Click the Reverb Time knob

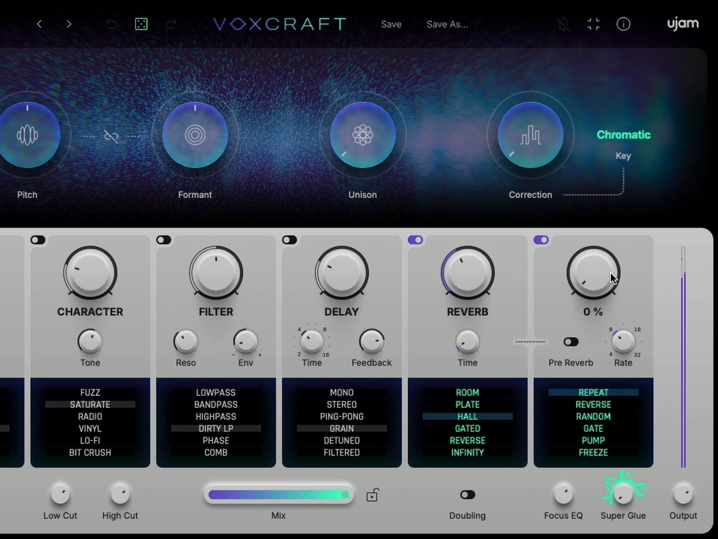coord(468,342)
